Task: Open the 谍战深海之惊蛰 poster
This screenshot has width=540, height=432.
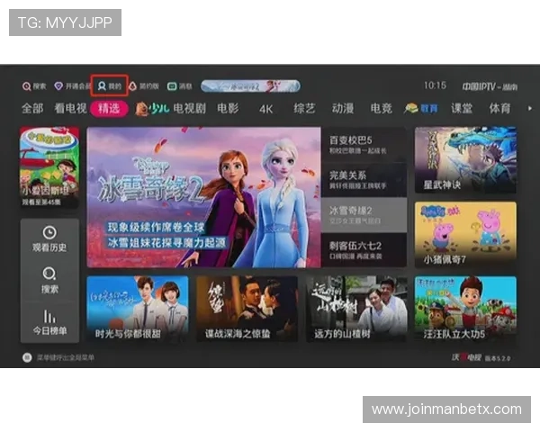Action: coord(247,309)
